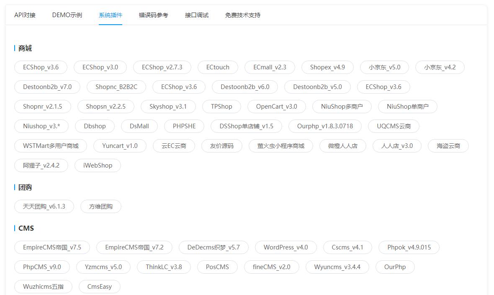Click the 免费技术支持 tab
Image resolution: width=494 pixels, height=295 pixels.
(x=242, y=15)
